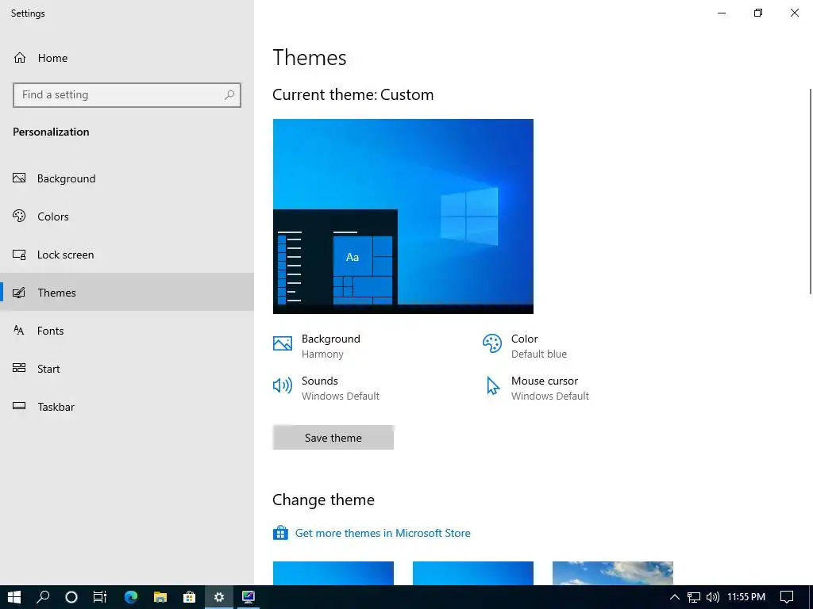
Task: Open the monitor app icon on taskbar
Action: click(x=249, y=597)
